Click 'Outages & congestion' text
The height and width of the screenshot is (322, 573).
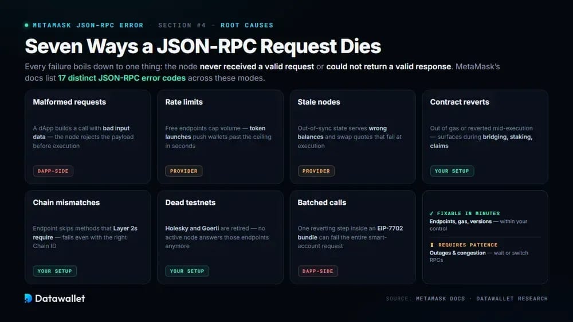pyautogui.click(x=457, y=253)
